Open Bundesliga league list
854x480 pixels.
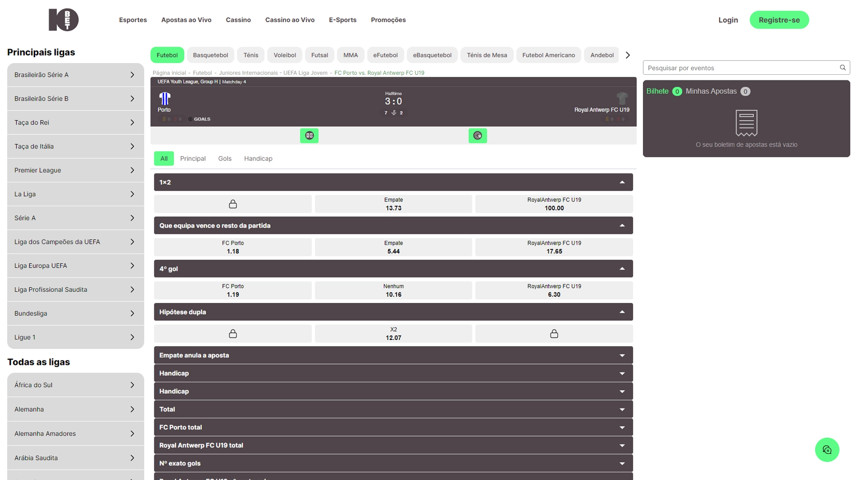[76, 313]
